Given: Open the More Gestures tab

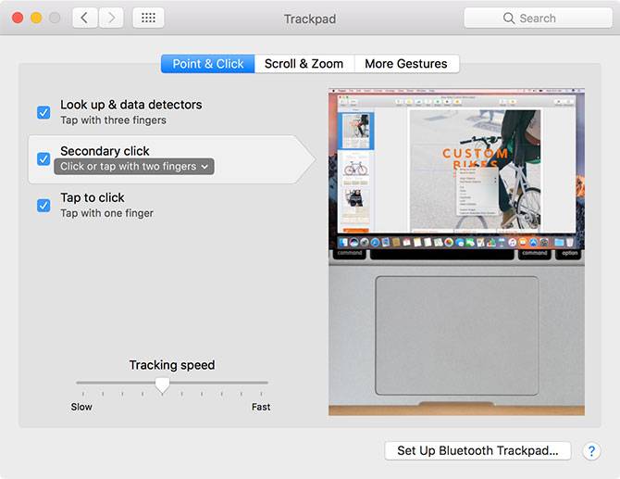Looking at the screenshot, I should [x=406, y=64].
